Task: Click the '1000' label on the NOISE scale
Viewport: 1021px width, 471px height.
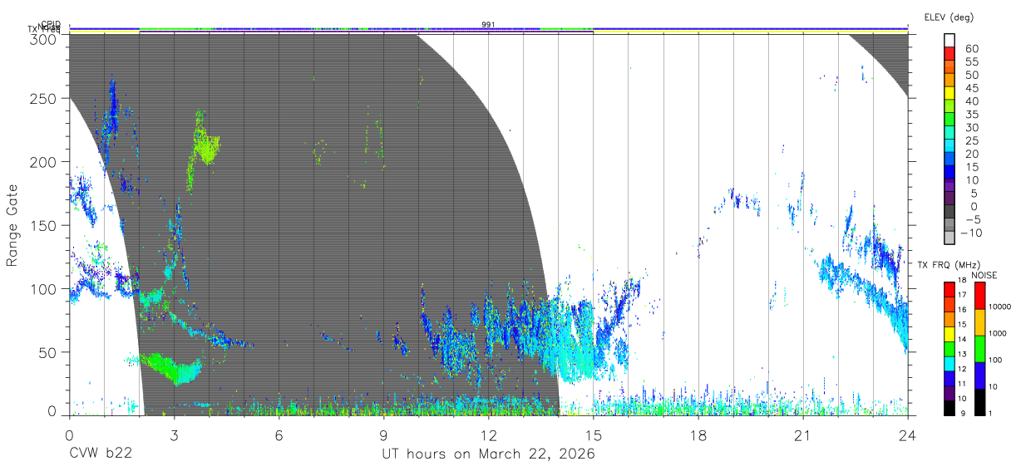Action: pyautogui.click(x=999, y=333)
